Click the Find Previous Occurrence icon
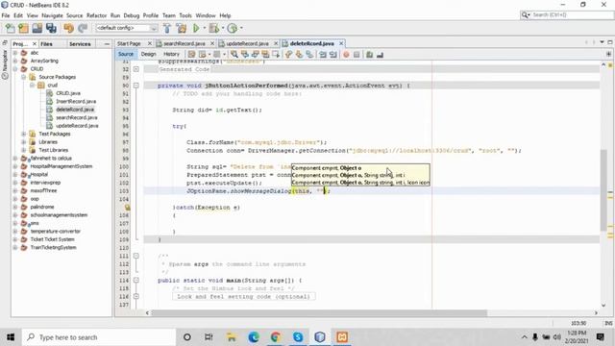This screenshot has width=615, height=346. tap(245, 55)
